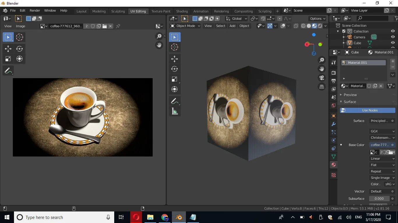
Task: Open the Texture Properties checker tab
Action: [333, 175]
